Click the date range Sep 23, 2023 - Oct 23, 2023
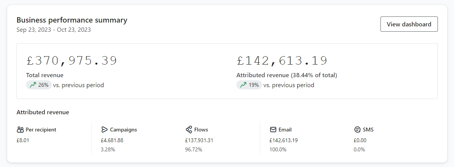 click(54, 30)
